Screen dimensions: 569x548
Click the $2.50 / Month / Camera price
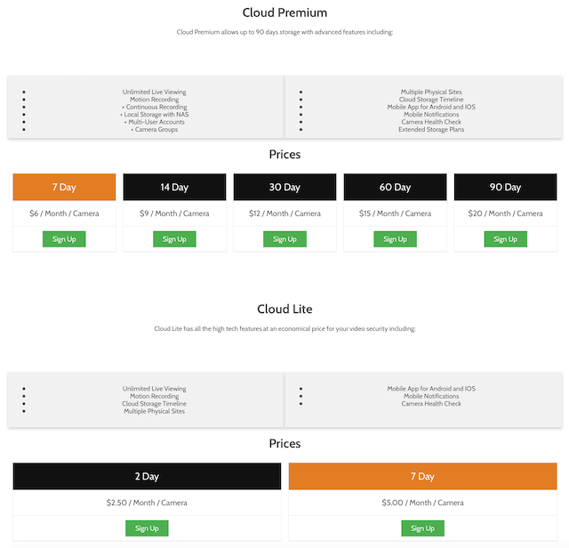[x=147, y=503]
